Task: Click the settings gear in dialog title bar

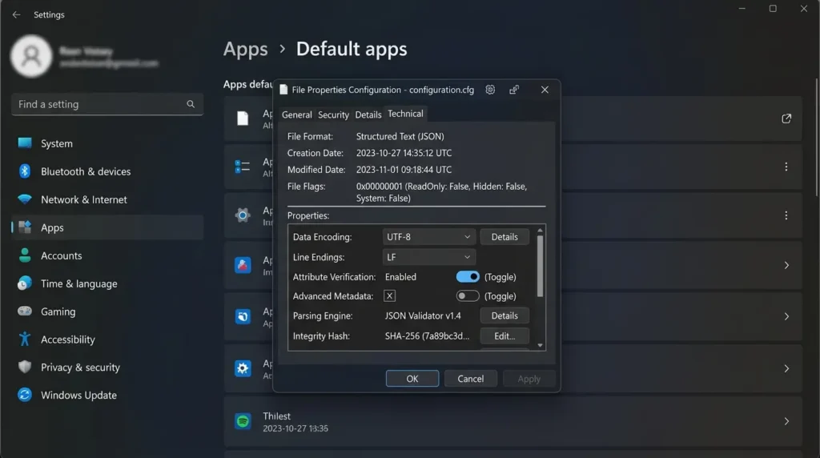Action: [x=490, y=90]
